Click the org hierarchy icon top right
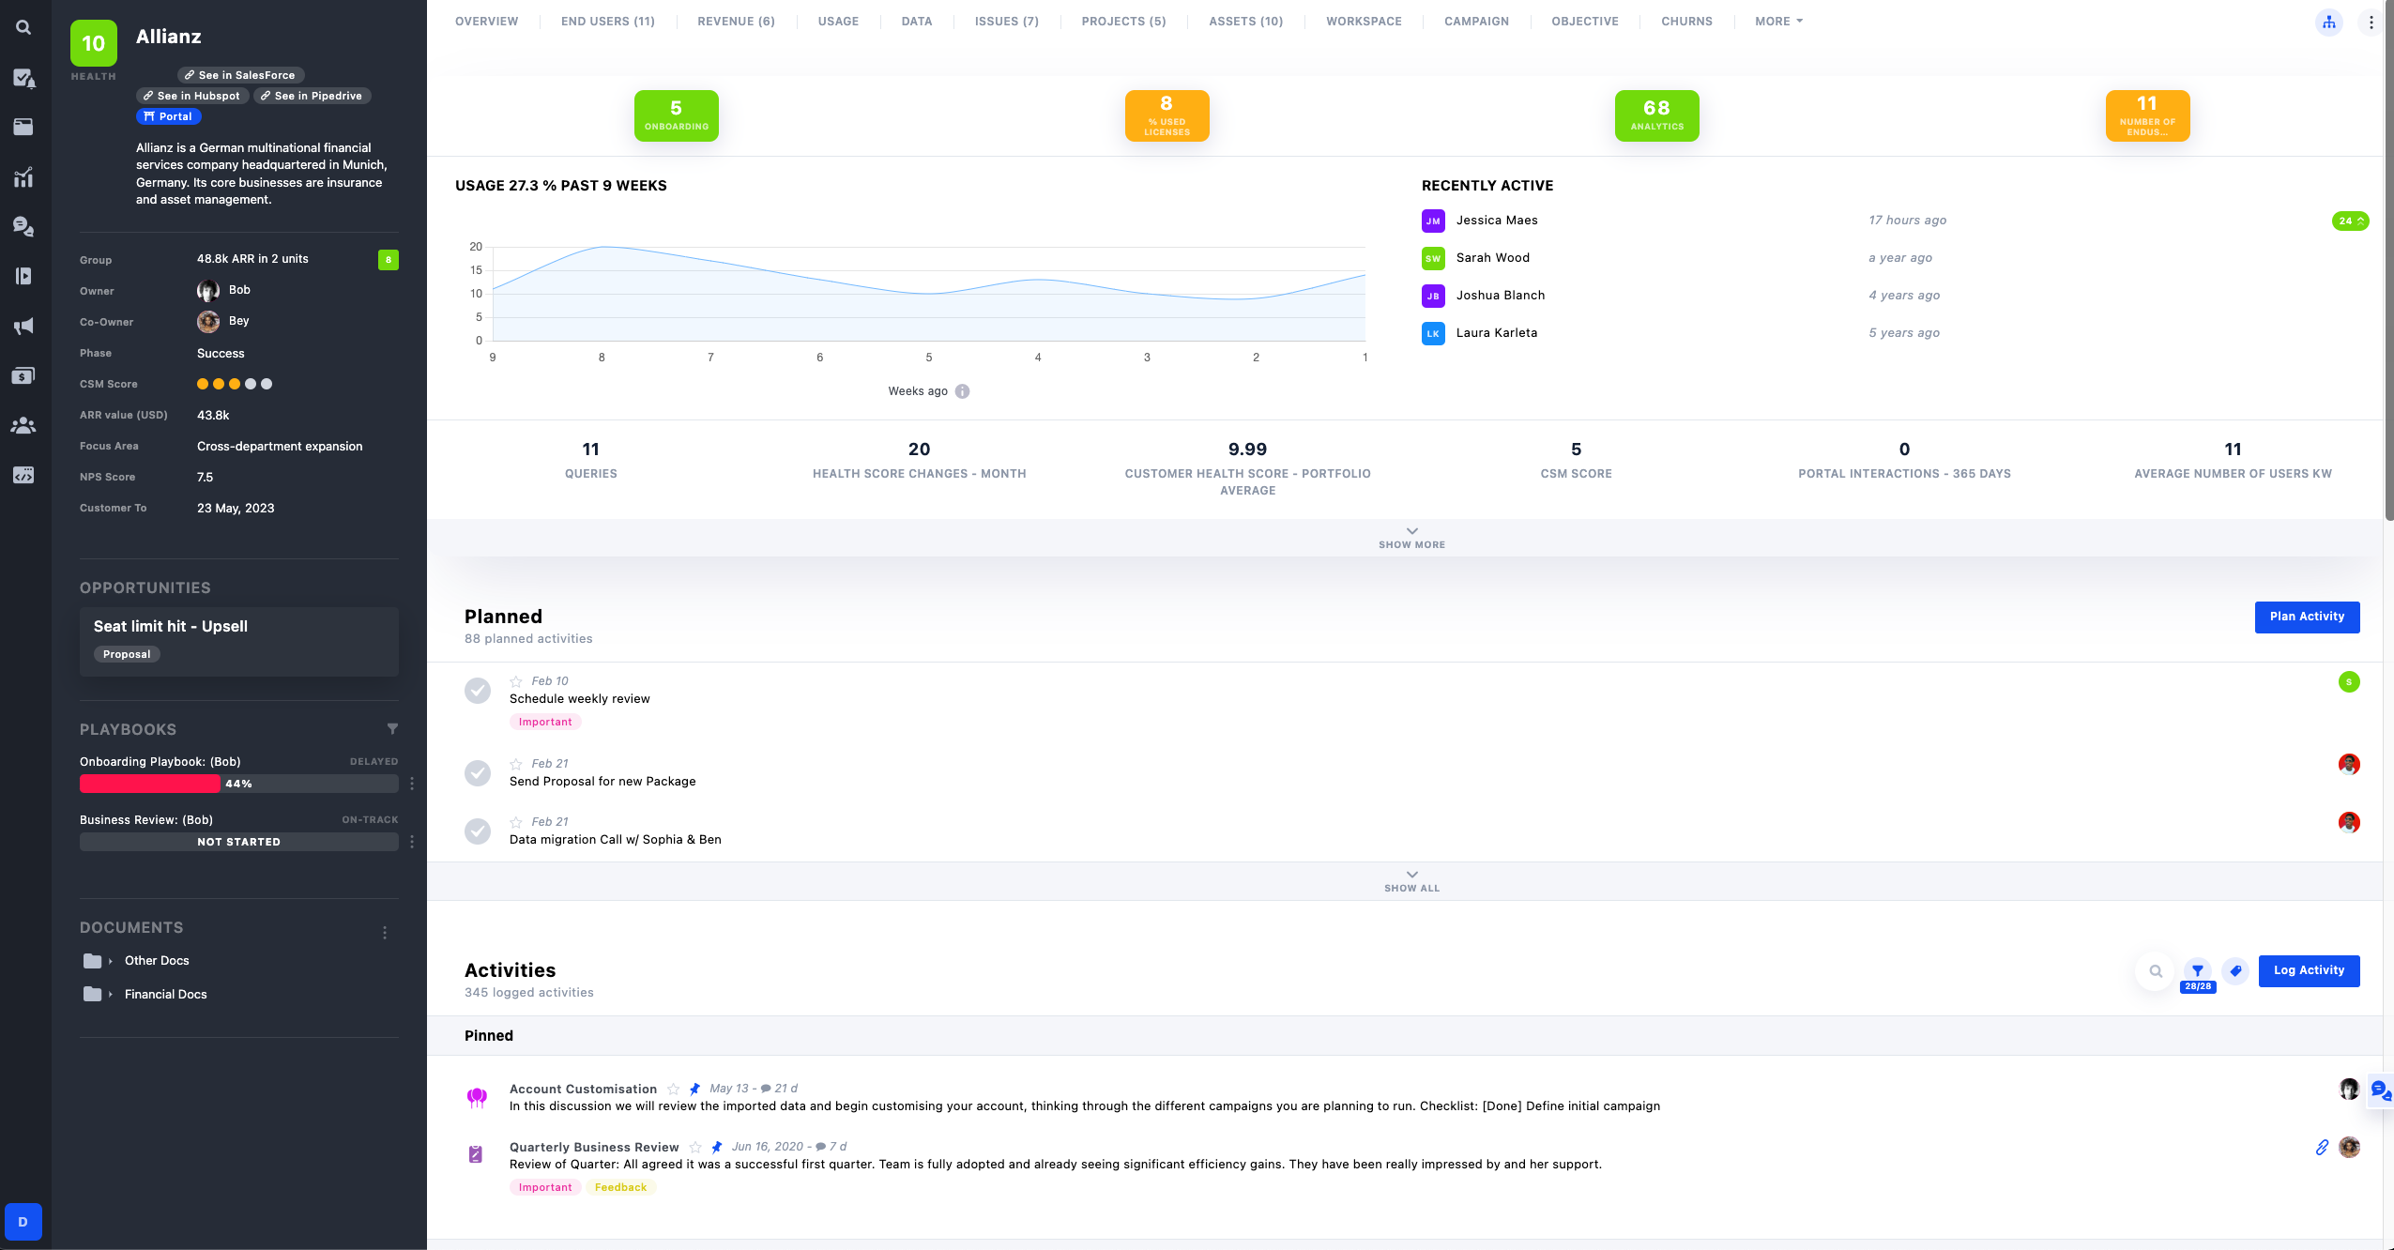 [2329, 23]
